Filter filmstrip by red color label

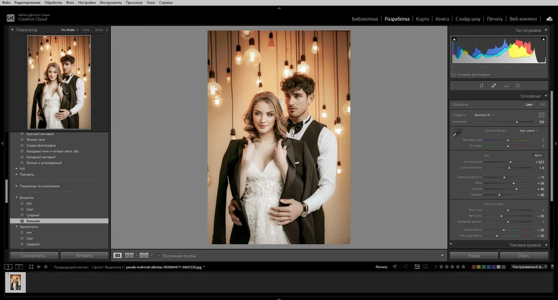(x=474, y=267)
